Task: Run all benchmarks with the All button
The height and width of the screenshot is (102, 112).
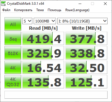Action: [x=13, y=24]
